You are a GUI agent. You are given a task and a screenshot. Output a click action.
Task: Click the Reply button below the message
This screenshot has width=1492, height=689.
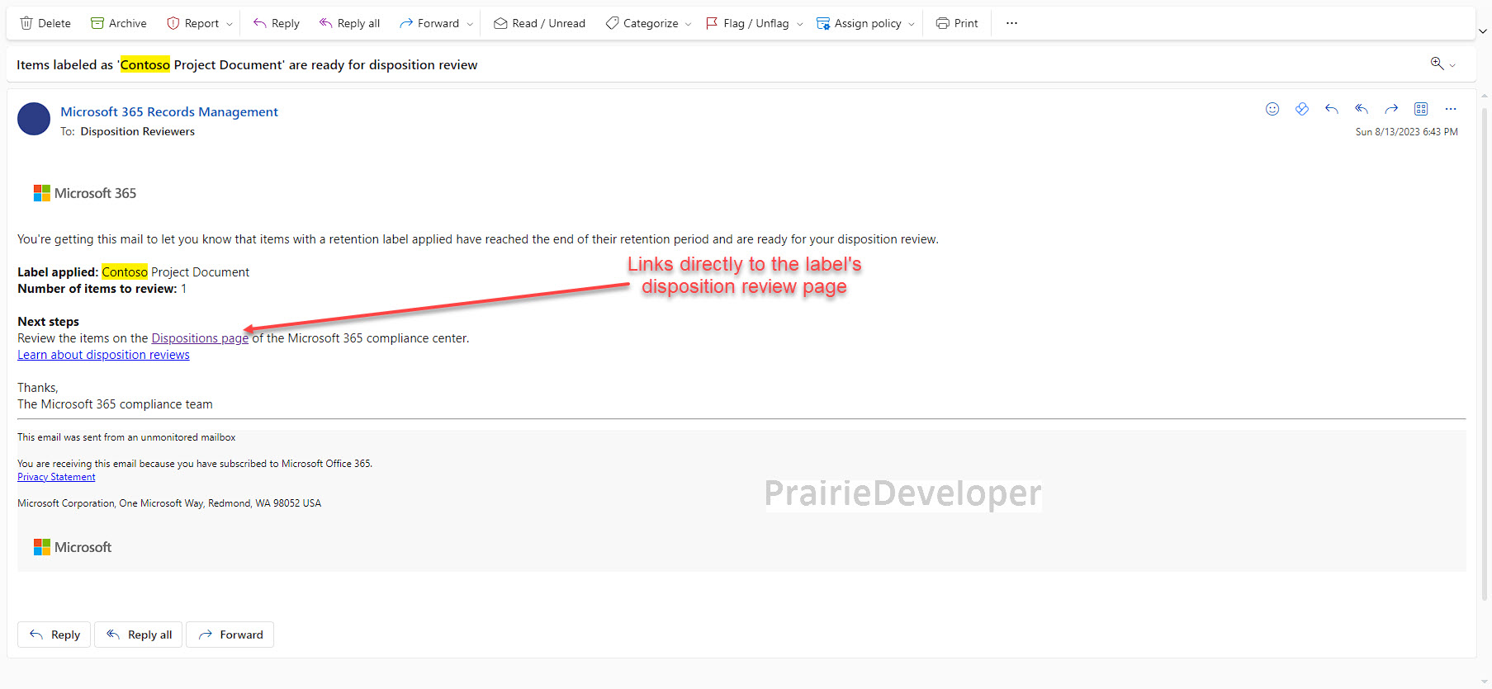click(54, 635)
